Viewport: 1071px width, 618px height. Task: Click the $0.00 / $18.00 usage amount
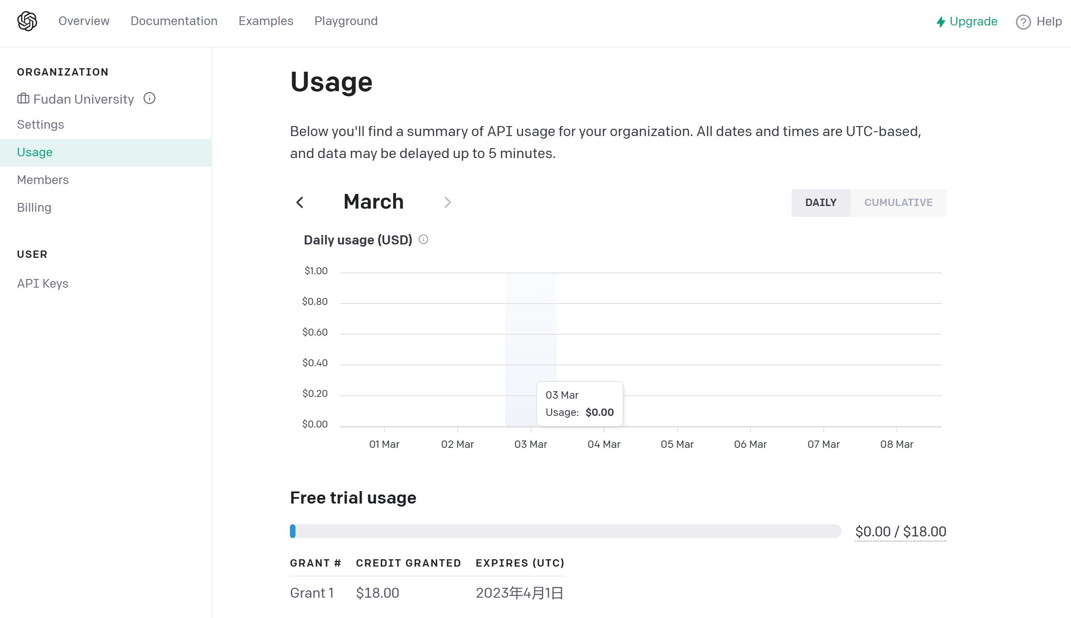(900, 532)
